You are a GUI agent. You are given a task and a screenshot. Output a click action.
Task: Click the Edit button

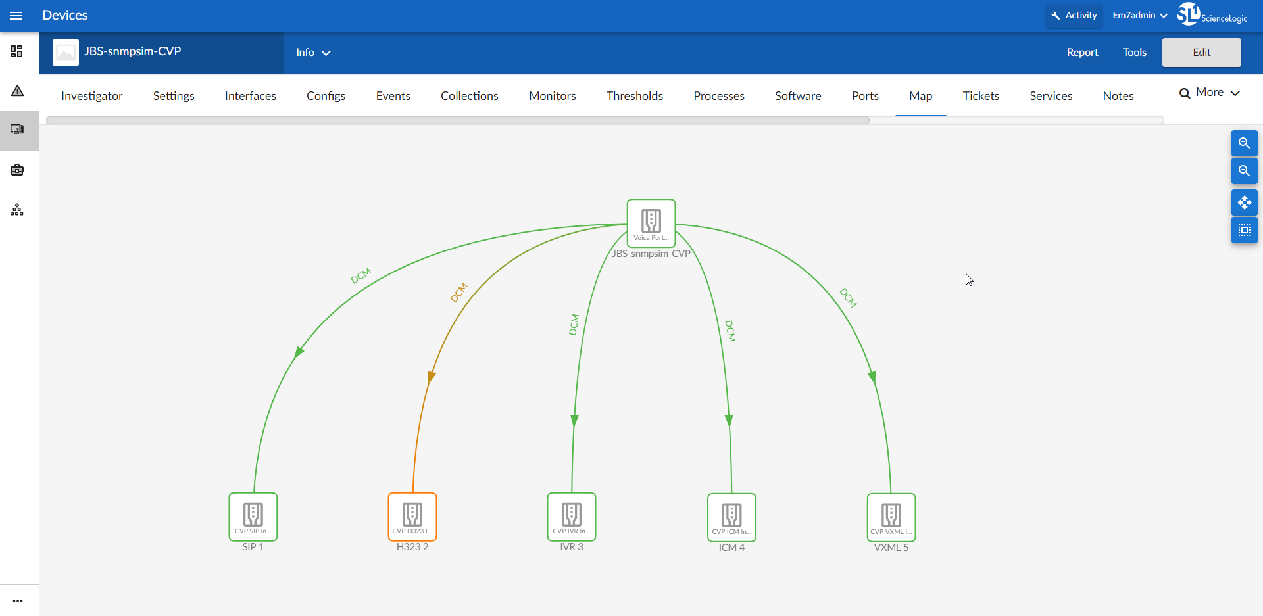[1201, 53]
